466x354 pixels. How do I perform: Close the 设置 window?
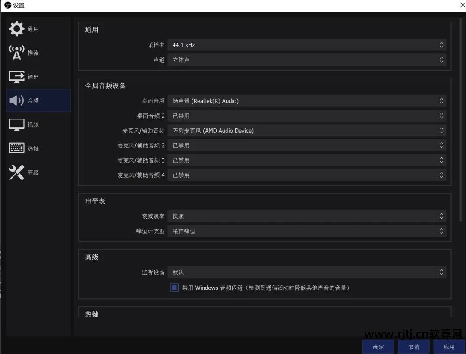[x=463, y=5]
